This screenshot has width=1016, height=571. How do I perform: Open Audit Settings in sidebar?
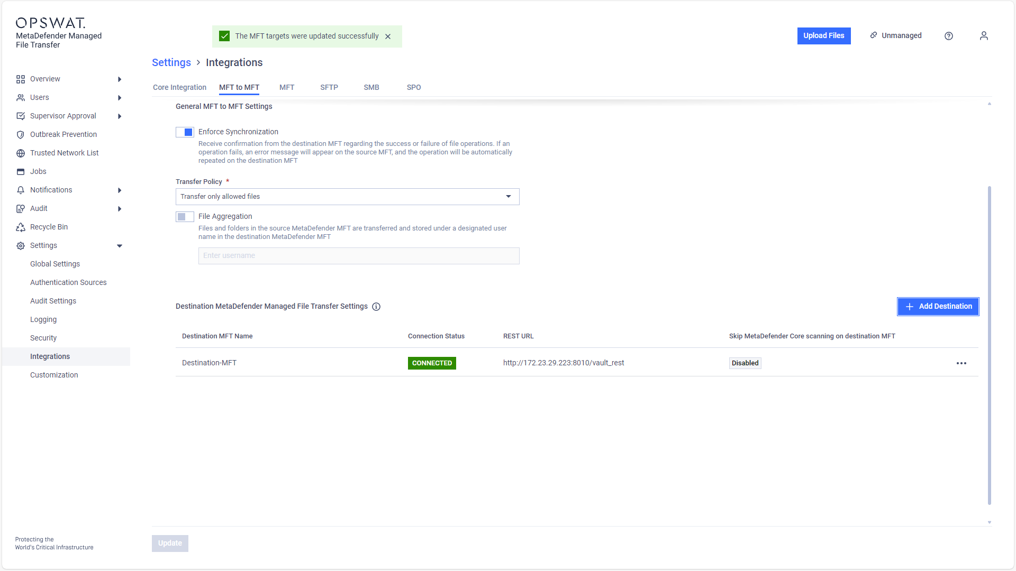[53, 301]
